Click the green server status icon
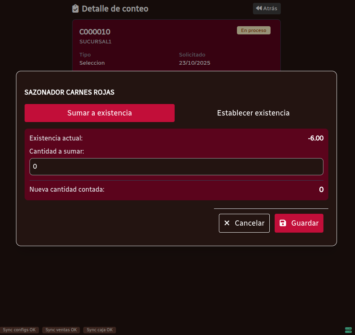 click(348, 330)
